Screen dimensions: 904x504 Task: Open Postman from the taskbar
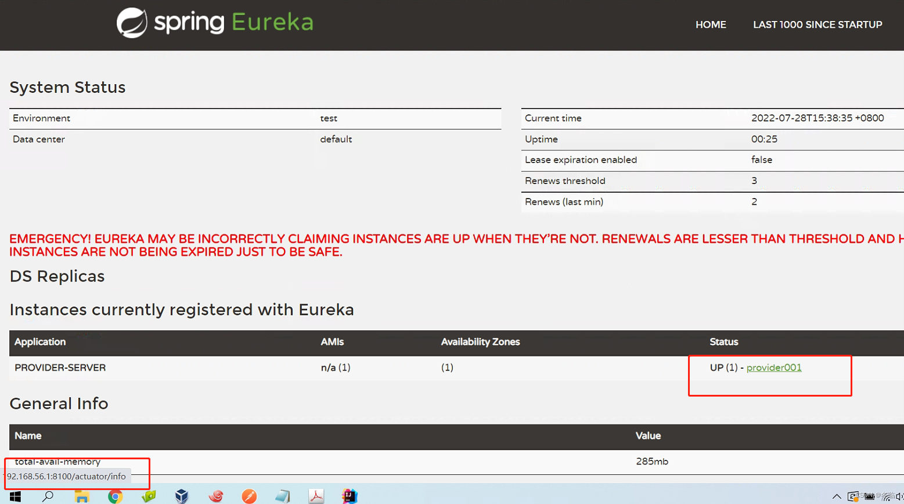point(249,496)
